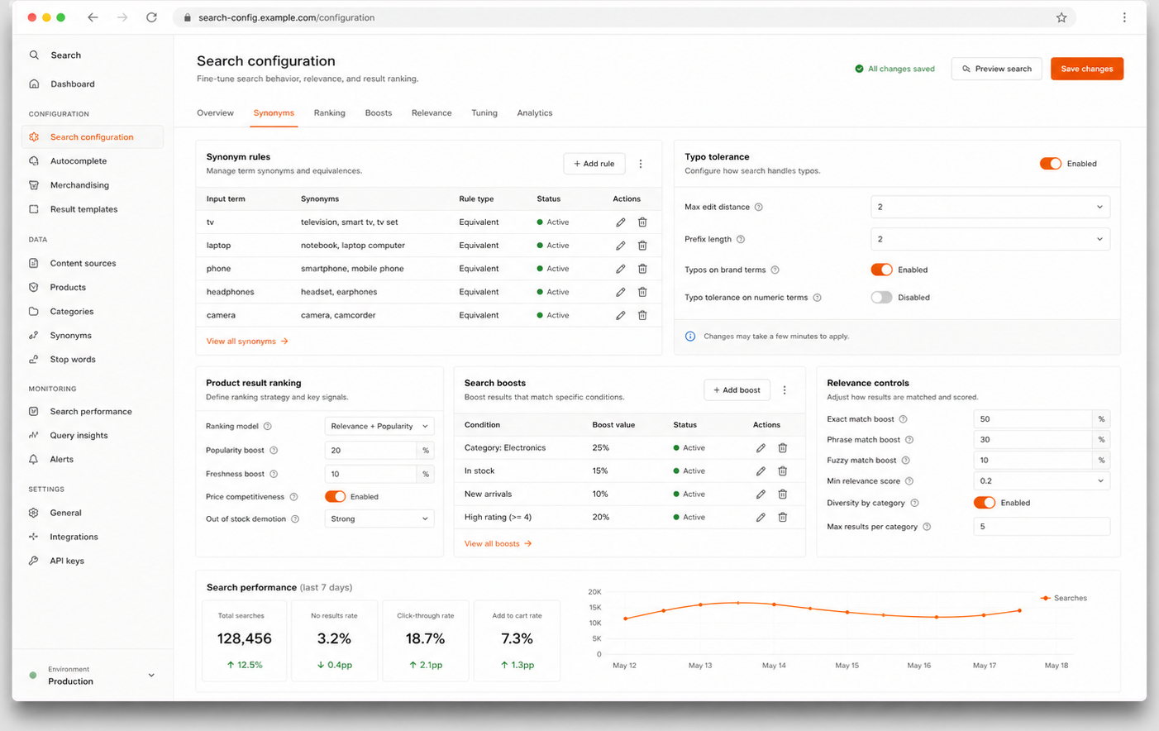Image resolution: width=1159 pixels, height=731 pixels.
Task: Delete the 'laptop' synonym rule trash icon
Action: pyautogui.click(x=642, y=246)
